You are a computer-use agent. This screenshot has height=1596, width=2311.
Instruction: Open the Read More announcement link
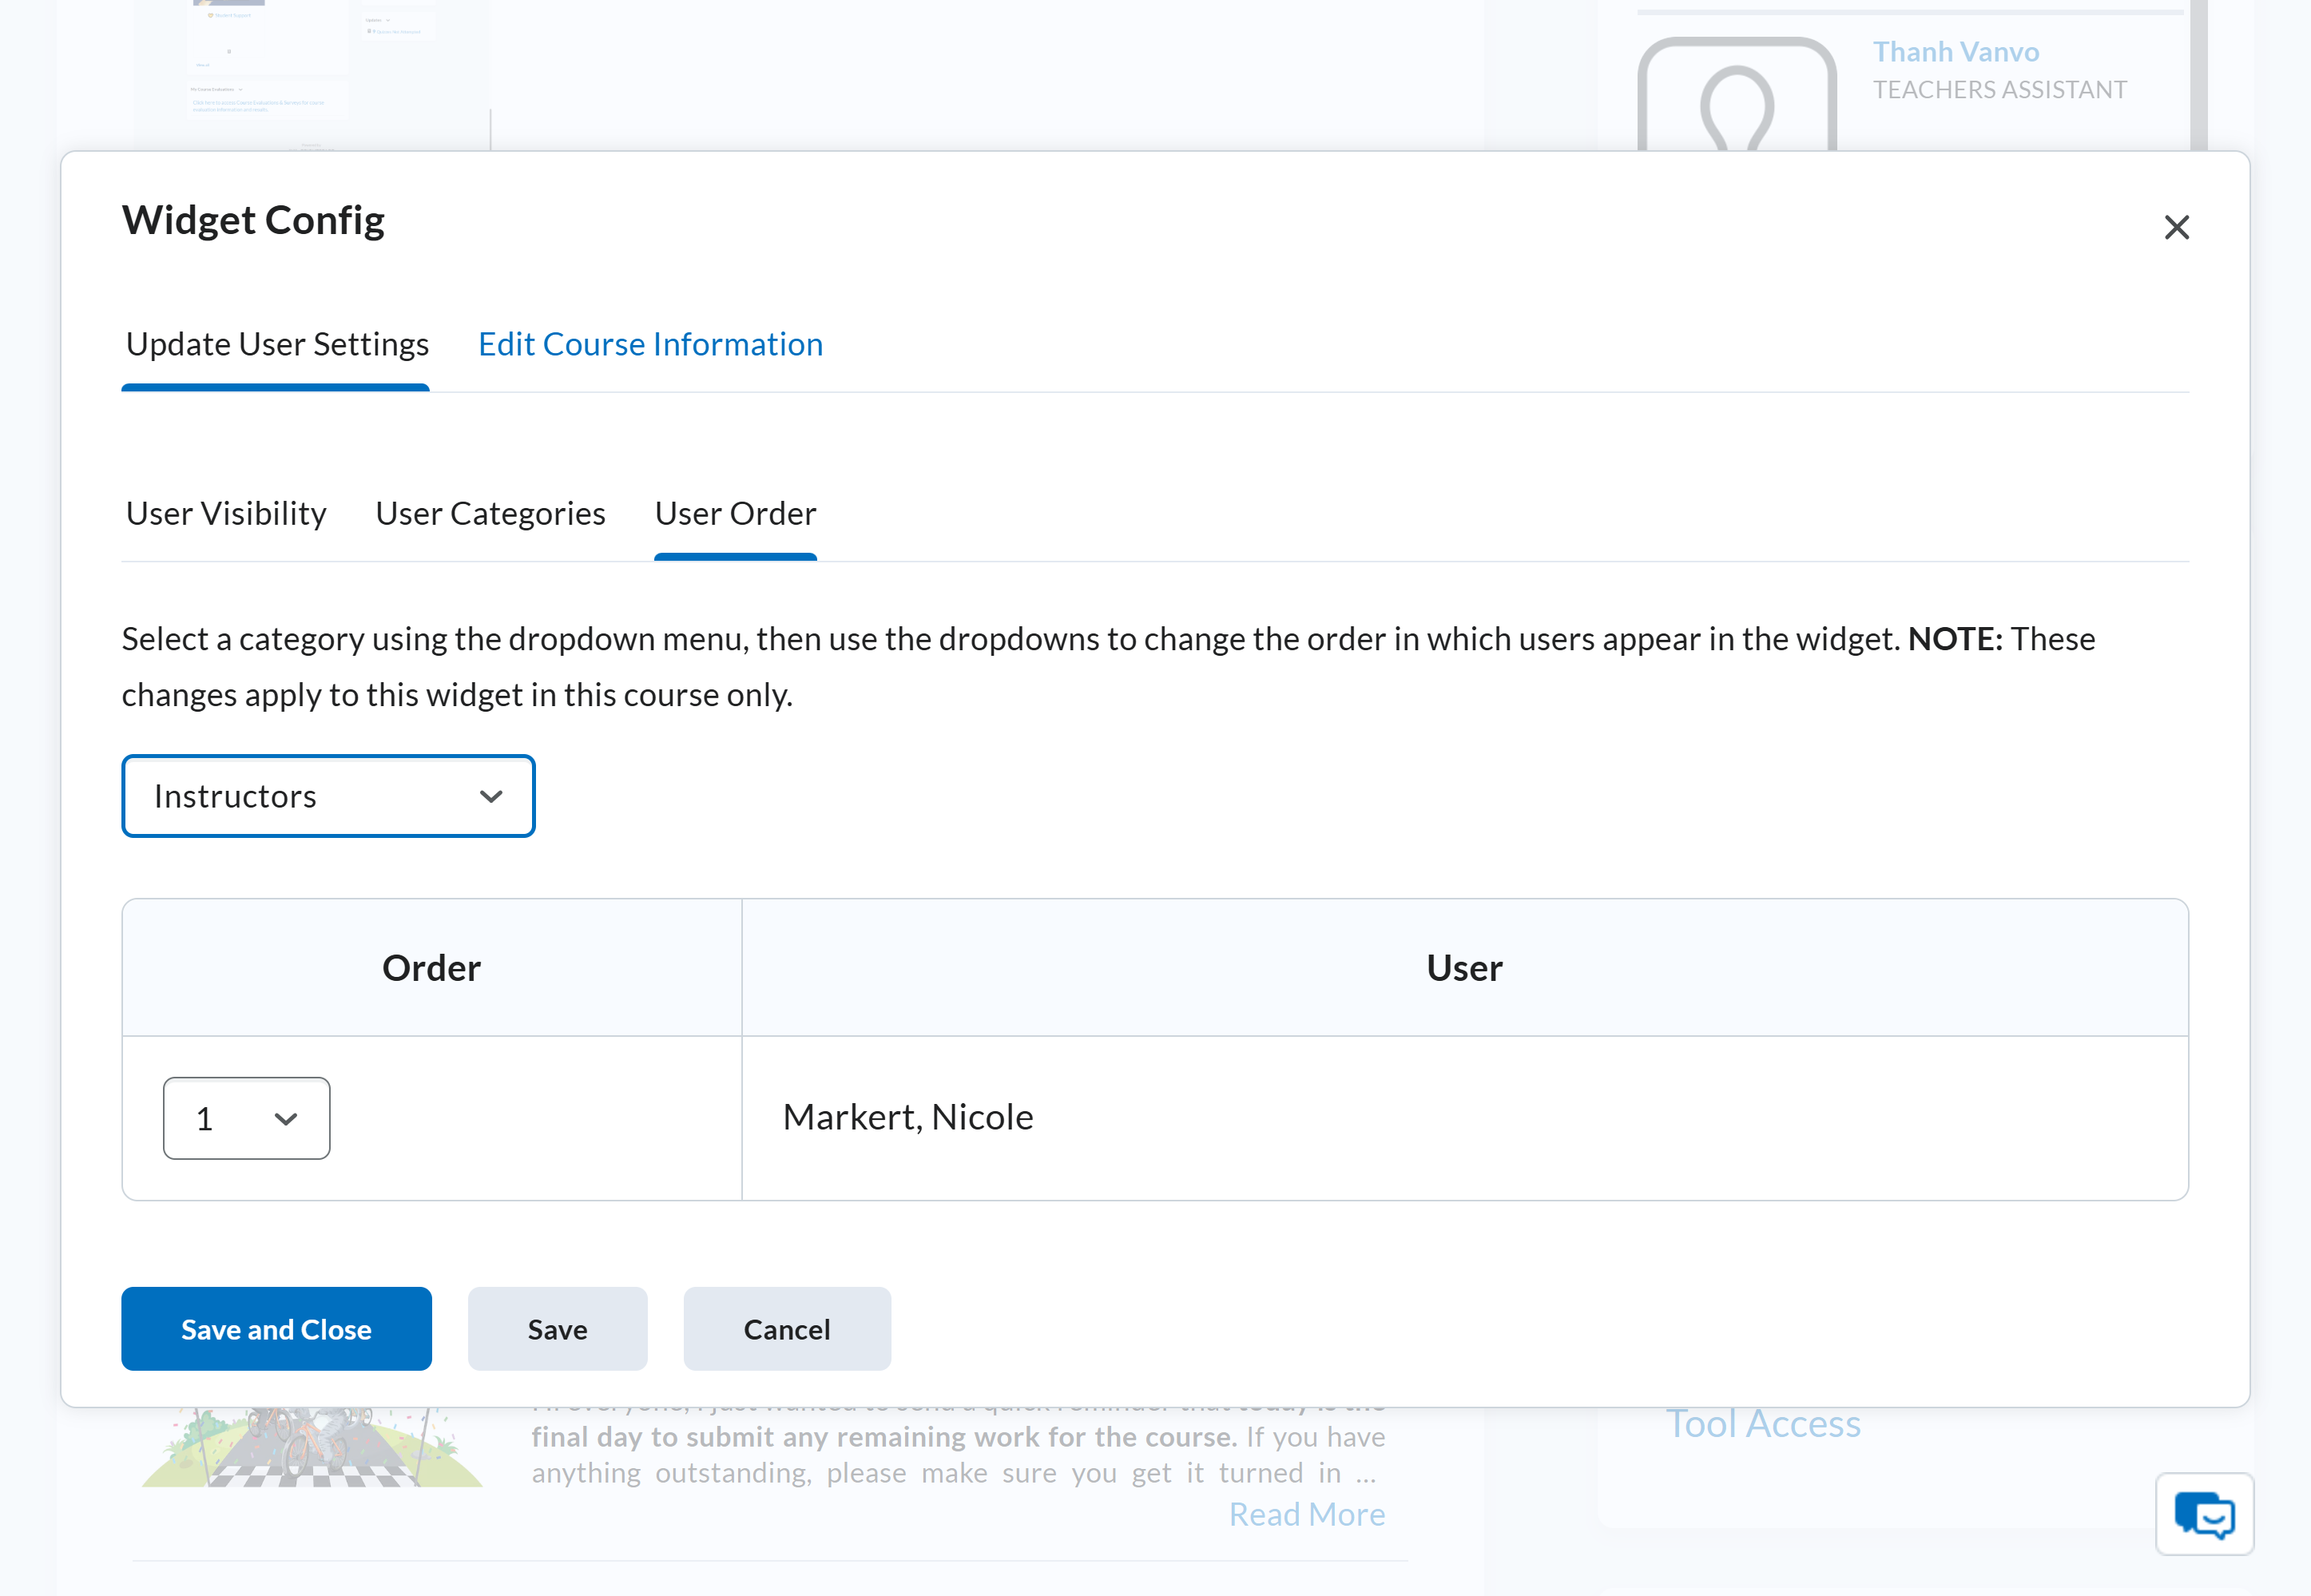pyautogui.click(x=1306, y=1515)
